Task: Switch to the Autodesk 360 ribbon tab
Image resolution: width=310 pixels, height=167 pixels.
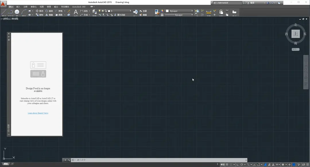Action: click(79, 7)
